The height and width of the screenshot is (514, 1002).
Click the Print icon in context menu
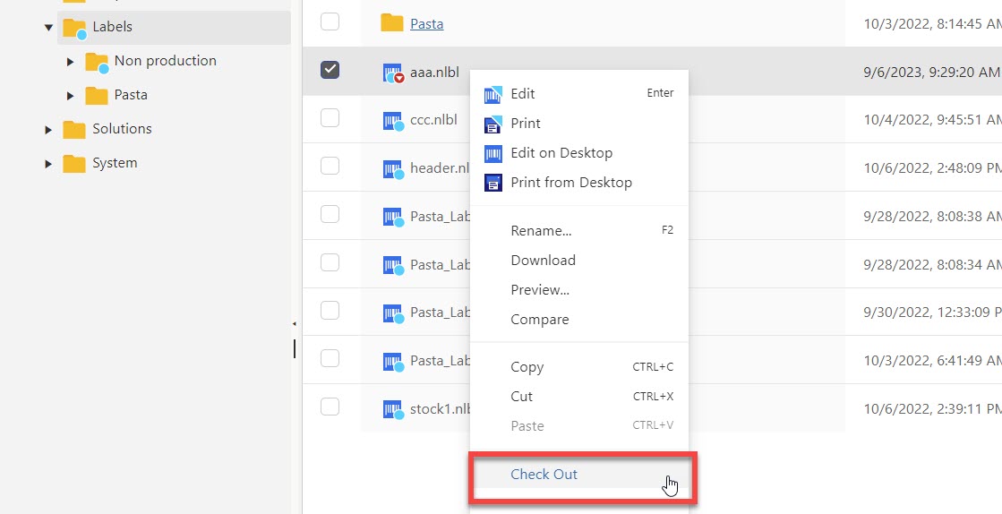[492, 124]
